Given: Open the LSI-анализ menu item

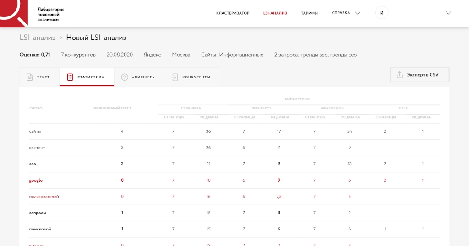Looking at the screenshot, I should (275, 13).
